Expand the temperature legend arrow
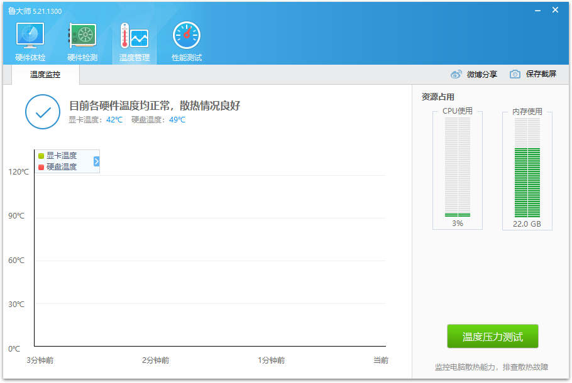Image resolution: width=572 pixels, height=383 pixels. (96, 161)
